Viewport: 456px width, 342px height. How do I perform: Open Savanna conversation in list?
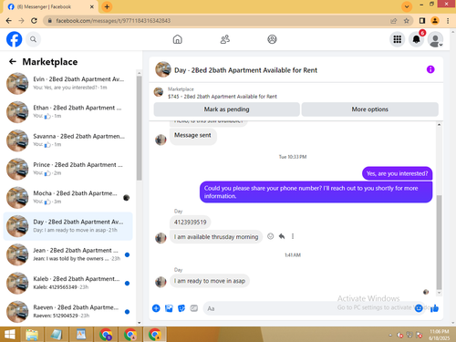coord(67,140)
